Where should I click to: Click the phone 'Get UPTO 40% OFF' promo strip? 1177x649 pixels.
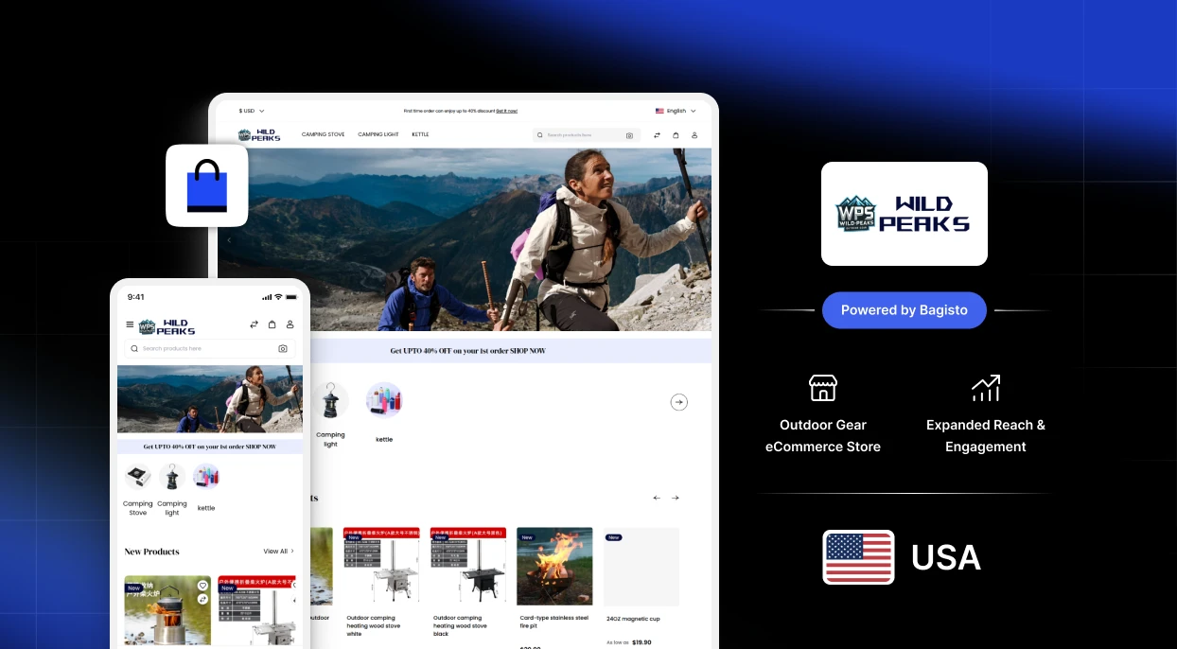tap(210, 447)
